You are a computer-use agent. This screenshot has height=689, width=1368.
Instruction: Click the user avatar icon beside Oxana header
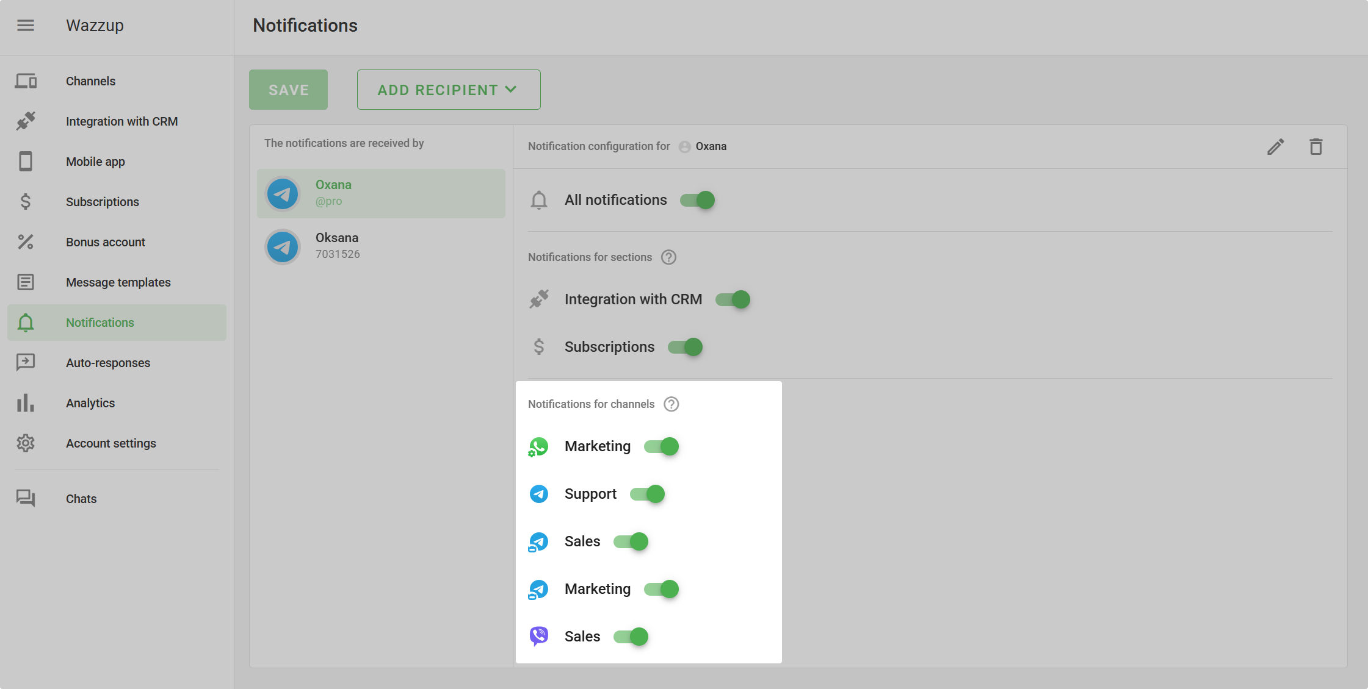[685, 147]
